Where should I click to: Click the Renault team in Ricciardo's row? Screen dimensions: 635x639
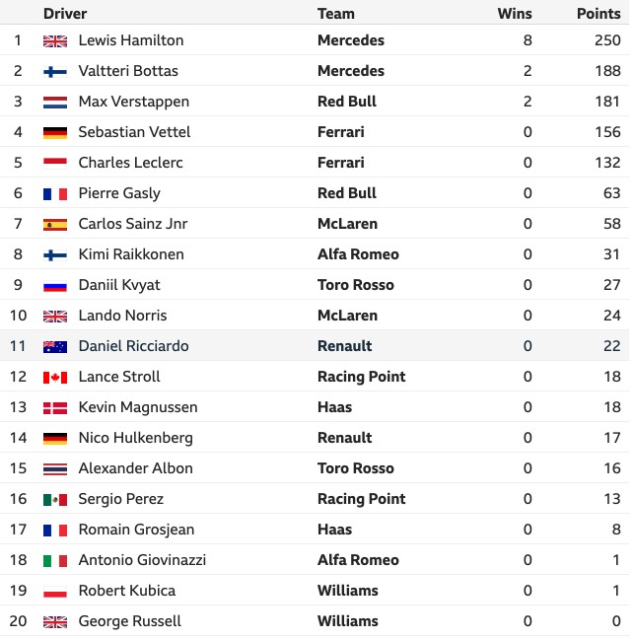coord(344,346)
